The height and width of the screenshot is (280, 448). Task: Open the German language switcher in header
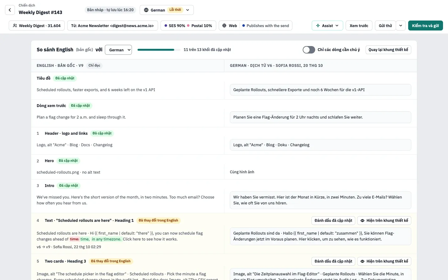click(167, 10)
